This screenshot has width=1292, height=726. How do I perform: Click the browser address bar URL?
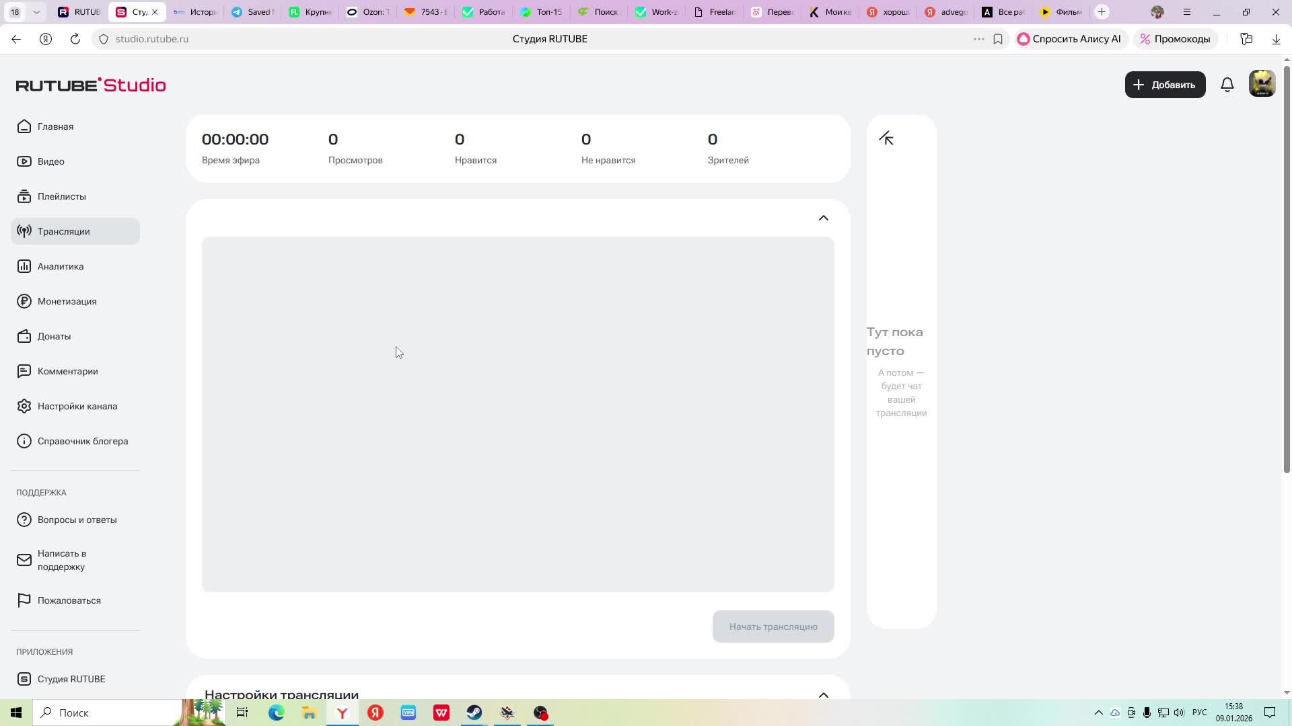[x=152, y=39]
